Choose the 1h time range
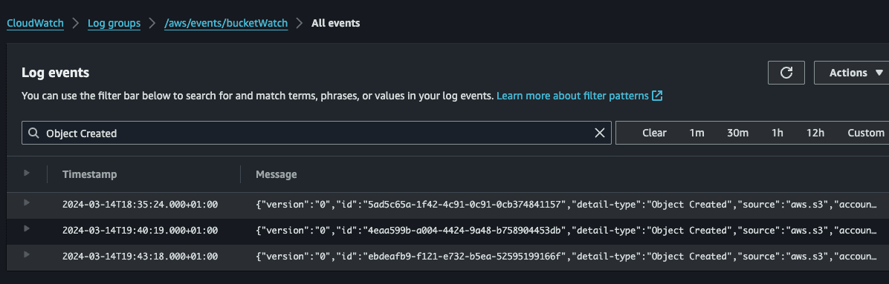889x284 pixels. (778, 133)
